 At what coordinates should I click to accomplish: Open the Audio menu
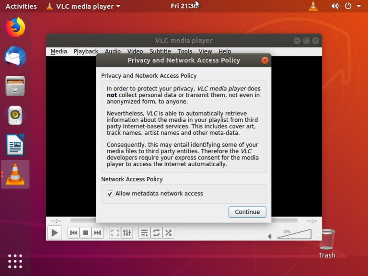tap(113, 51)
